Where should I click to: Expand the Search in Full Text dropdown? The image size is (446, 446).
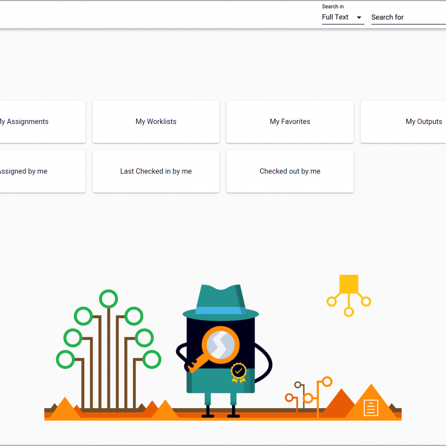tap(343, 17)
